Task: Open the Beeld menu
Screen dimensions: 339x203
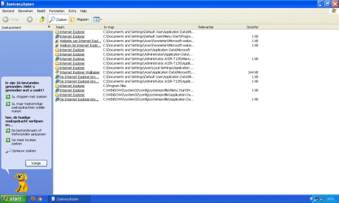Action: coord(41,11)
